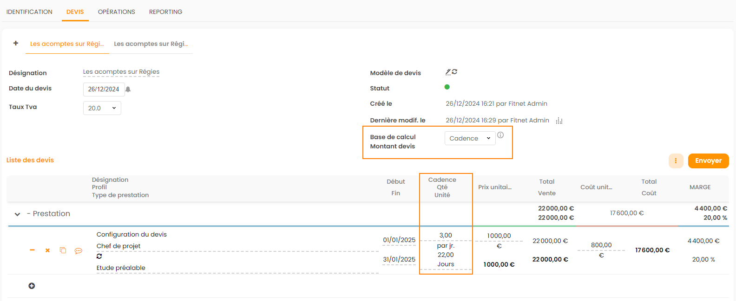Open the Taux Tva dropdown
736x301 pixels.
pos(102,108)
